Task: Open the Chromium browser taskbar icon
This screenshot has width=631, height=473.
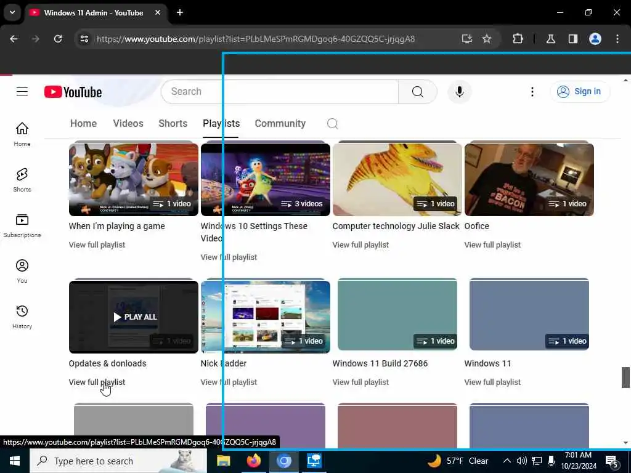Action: pos(283,461)
